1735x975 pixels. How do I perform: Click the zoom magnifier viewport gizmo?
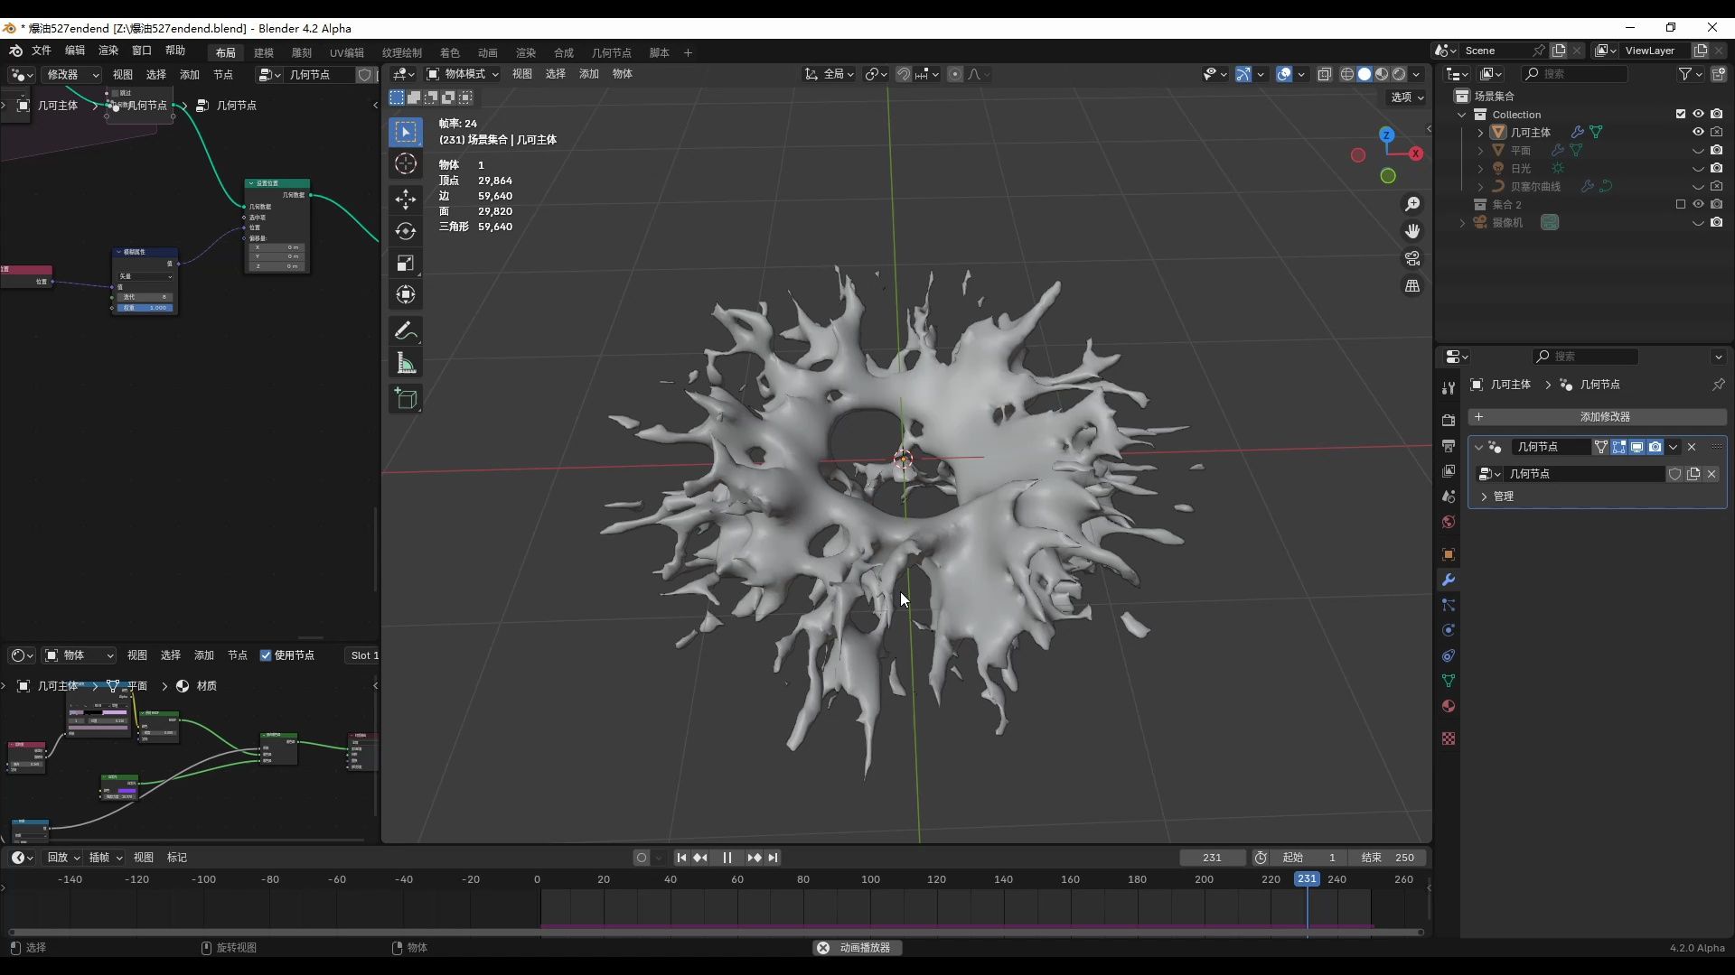1412,204
